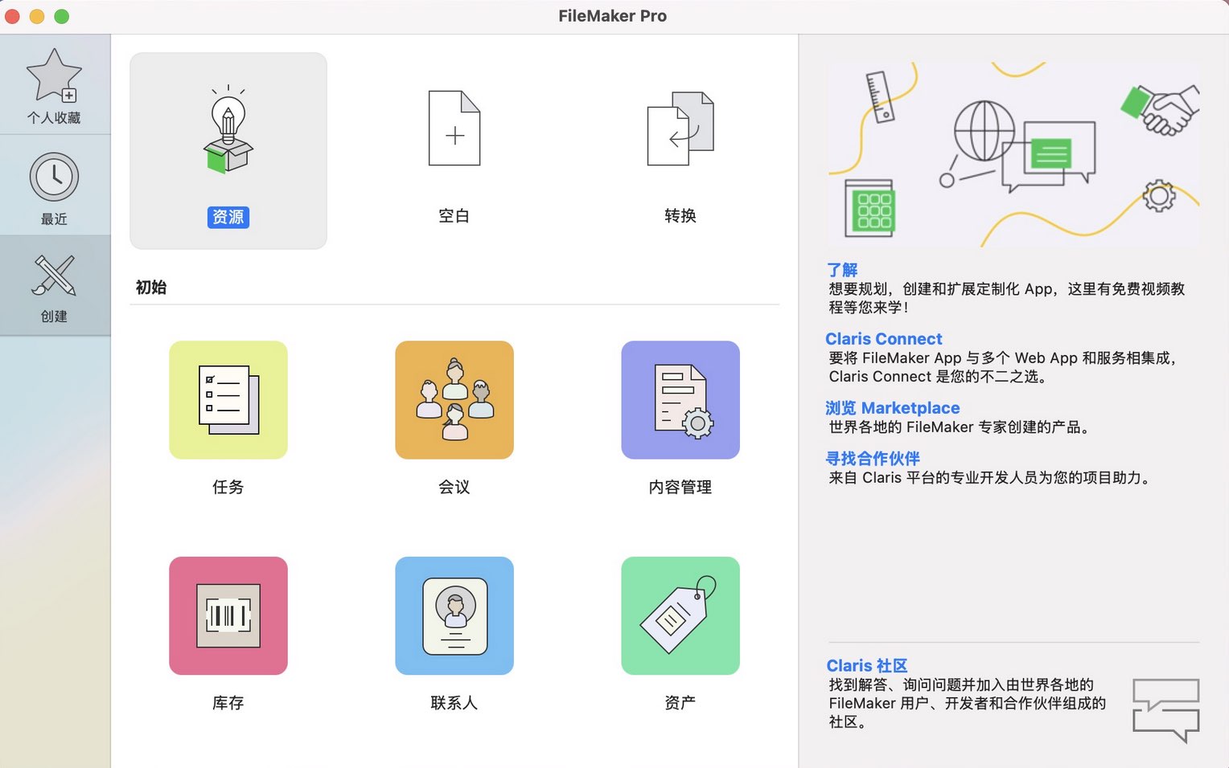Image resolution: width=1229 pixels, height=768 pixels.
Task: Click the 初始 section heading
Action: (x=151, y=288)
